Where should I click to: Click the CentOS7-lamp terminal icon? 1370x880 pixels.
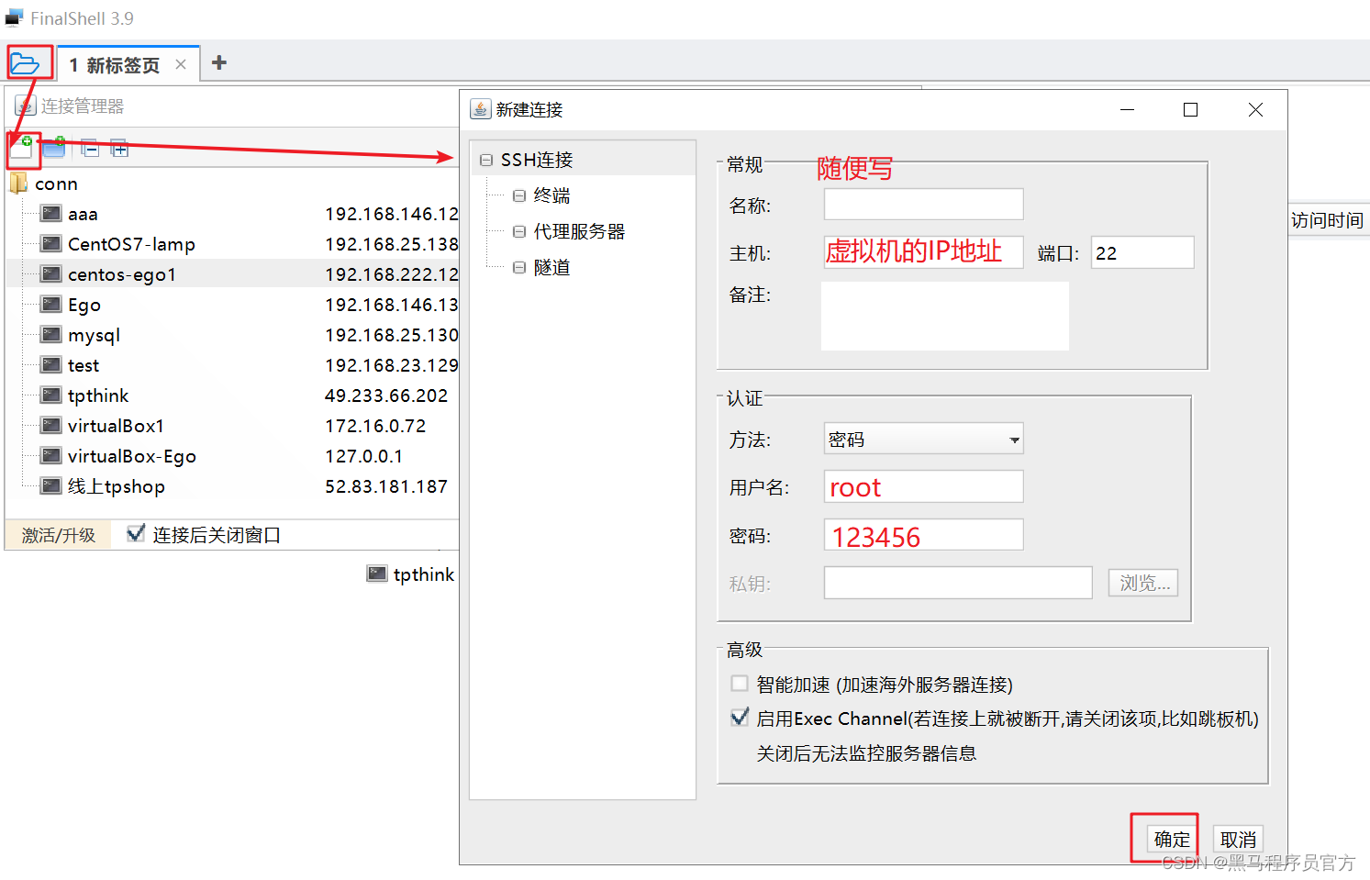click(x=51, y=244)
